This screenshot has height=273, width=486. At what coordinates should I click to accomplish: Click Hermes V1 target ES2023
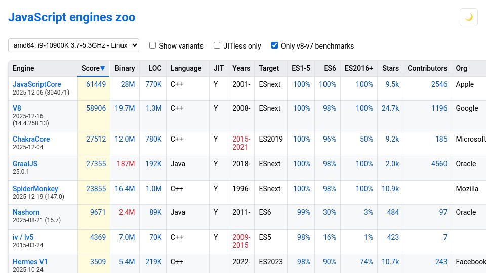click(271, 262)
